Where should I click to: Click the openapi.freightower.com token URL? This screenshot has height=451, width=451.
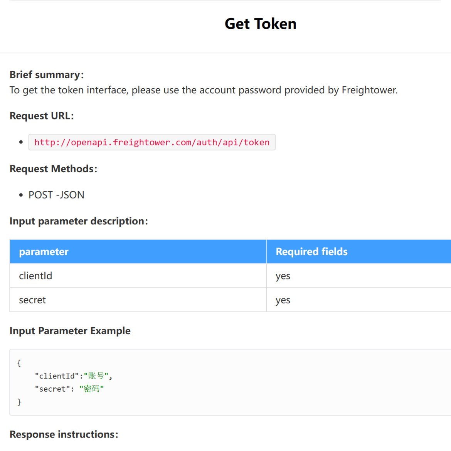coord(152,142)
